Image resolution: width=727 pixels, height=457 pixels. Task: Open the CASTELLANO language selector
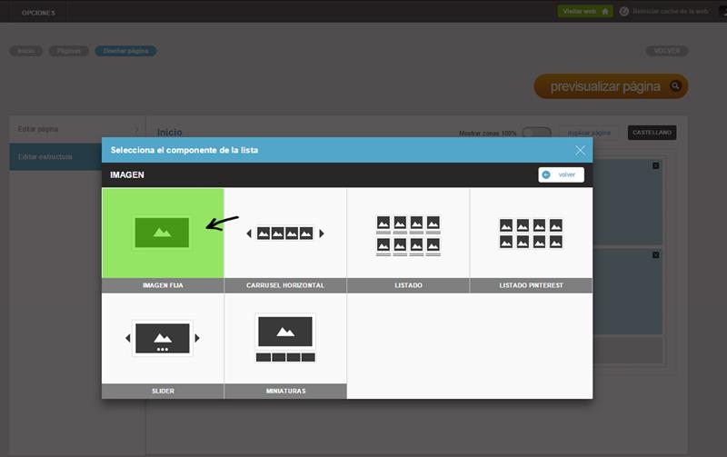point(652,133)
